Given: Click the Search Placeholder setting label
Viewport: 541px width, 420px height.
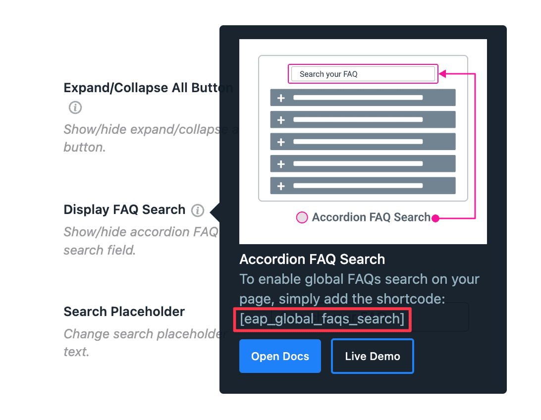Looking at the screenshot, I should (124, 312).
